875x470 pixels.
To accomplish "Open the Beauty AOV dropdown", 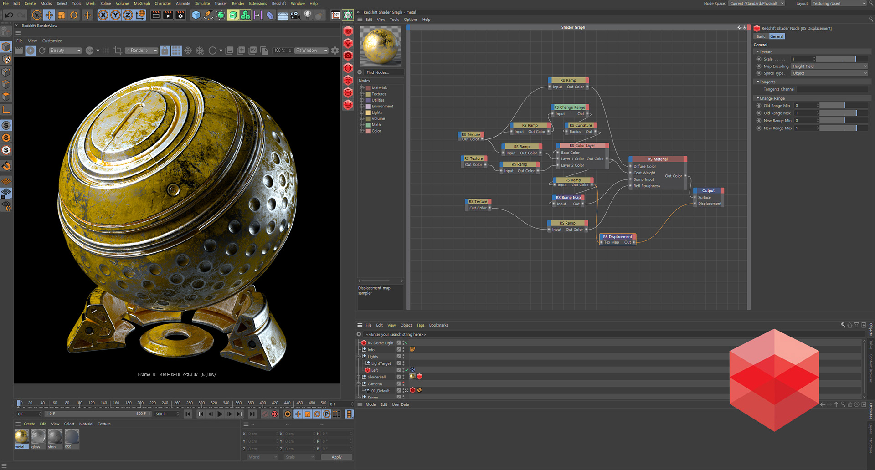I will (65, 51).
